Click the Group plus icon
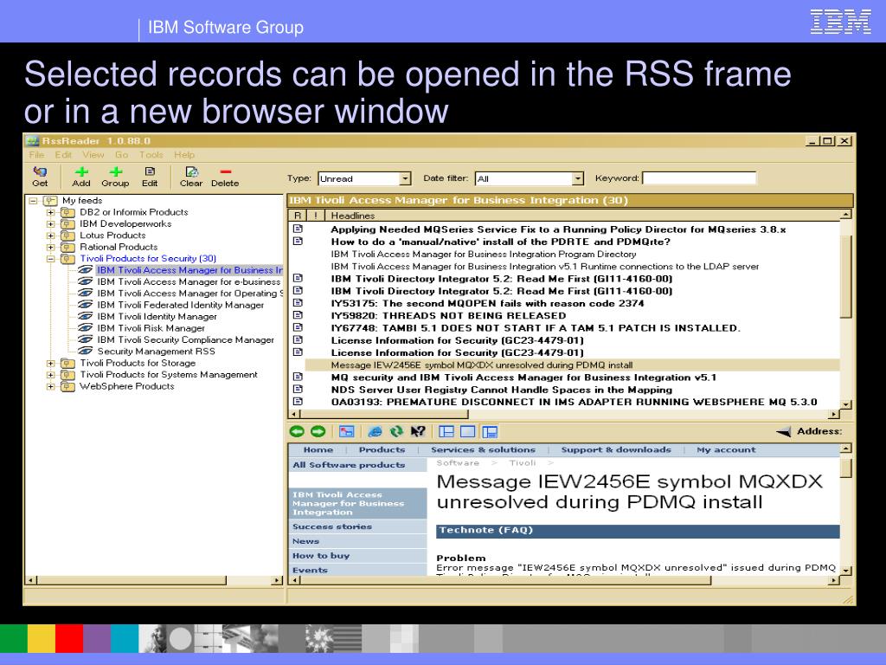This screenshot has width=886, height=665. 116,171
